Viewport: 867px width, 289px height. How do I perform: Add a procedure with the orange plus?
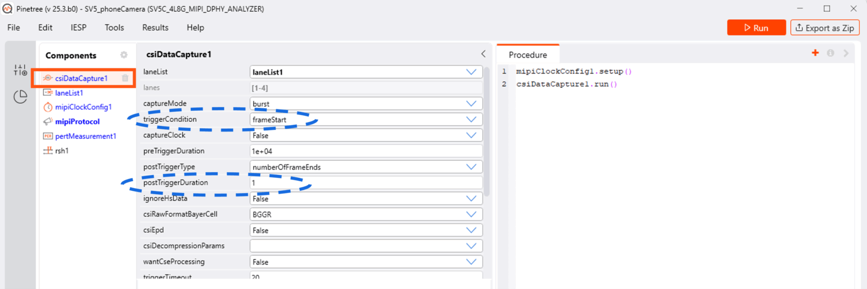coord(815,53)
